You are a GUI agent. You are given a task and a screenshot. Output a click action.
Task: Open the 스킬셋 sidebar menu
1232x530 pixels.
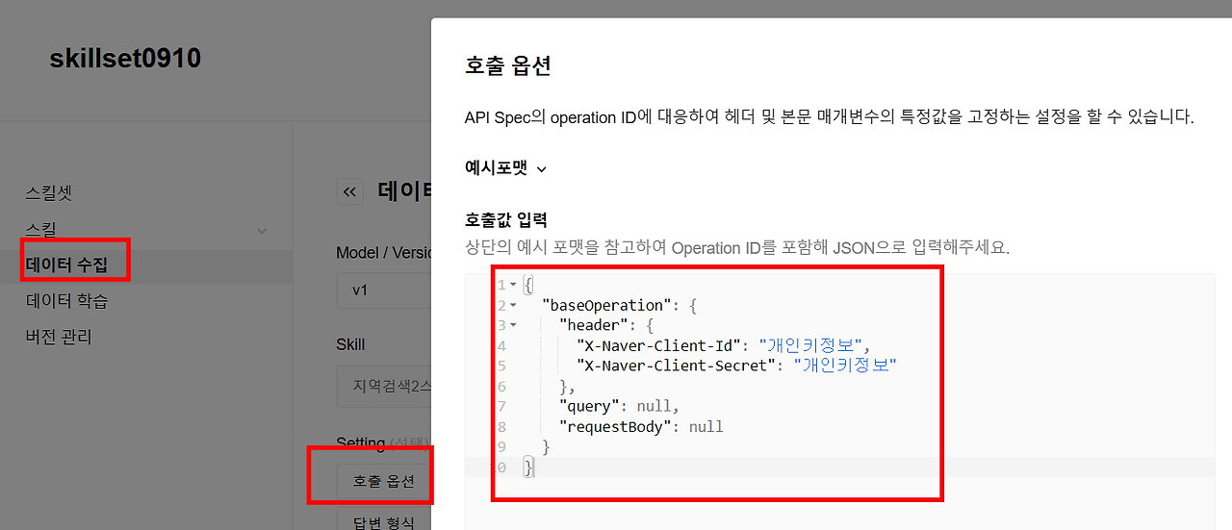pos(49,193)
